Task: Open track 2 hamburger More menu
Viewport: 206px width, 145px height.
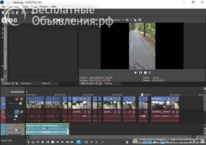Action: click(3, 112)
